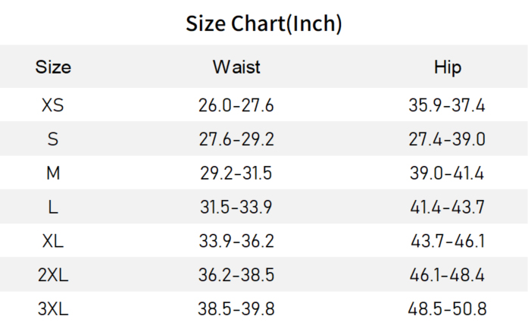Select waist value 31.5-33.9
Image resolution: width=528 pixels, height=325 pixels.
pos(236,208)
